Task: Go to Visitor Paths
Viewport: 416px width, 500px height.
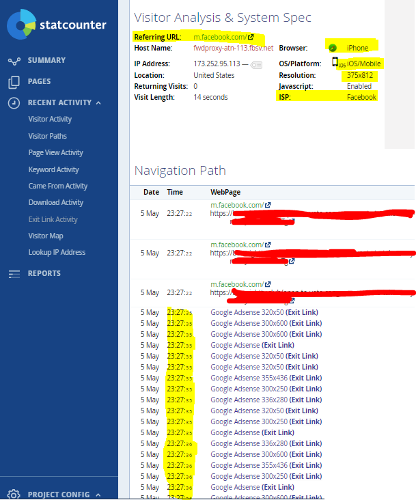Action: click(48, 136)
